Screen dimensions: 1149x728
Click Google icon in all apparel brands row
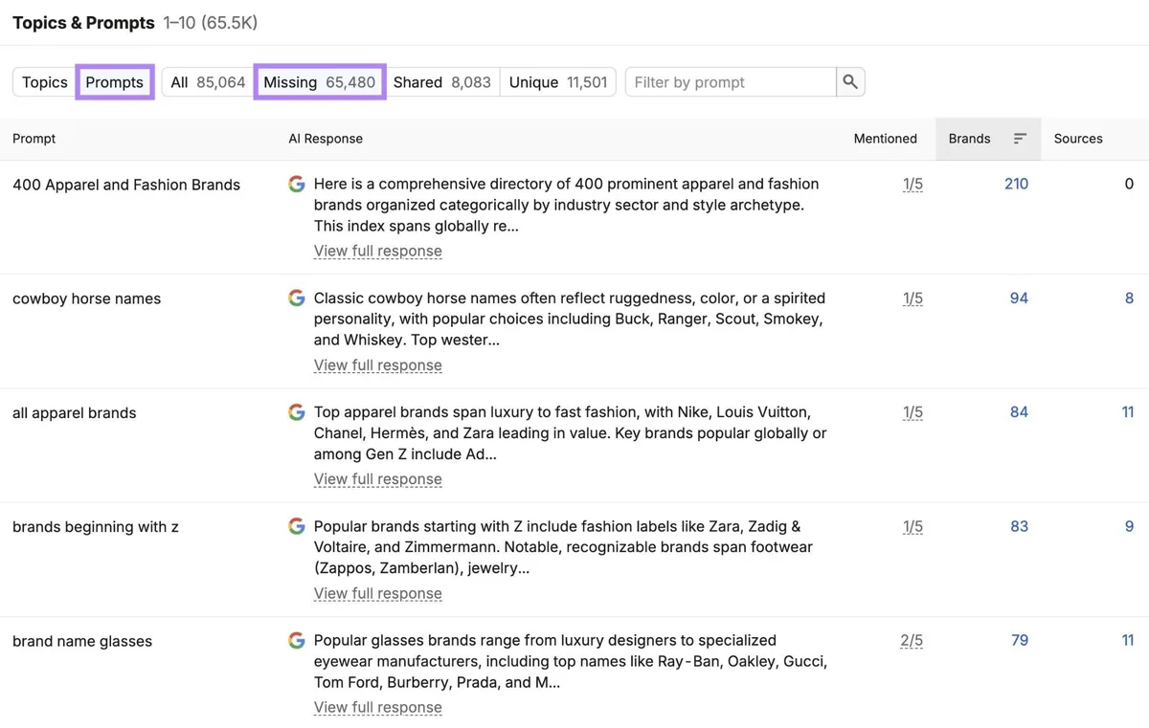[x=297, y=412]
